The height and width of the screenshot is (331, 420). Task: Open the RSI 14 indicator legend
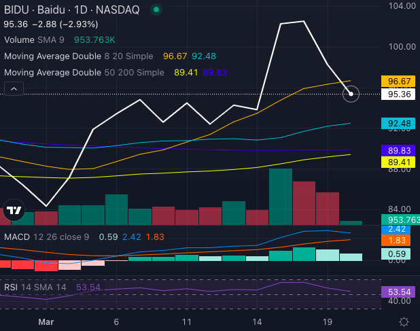pos(37,287)
